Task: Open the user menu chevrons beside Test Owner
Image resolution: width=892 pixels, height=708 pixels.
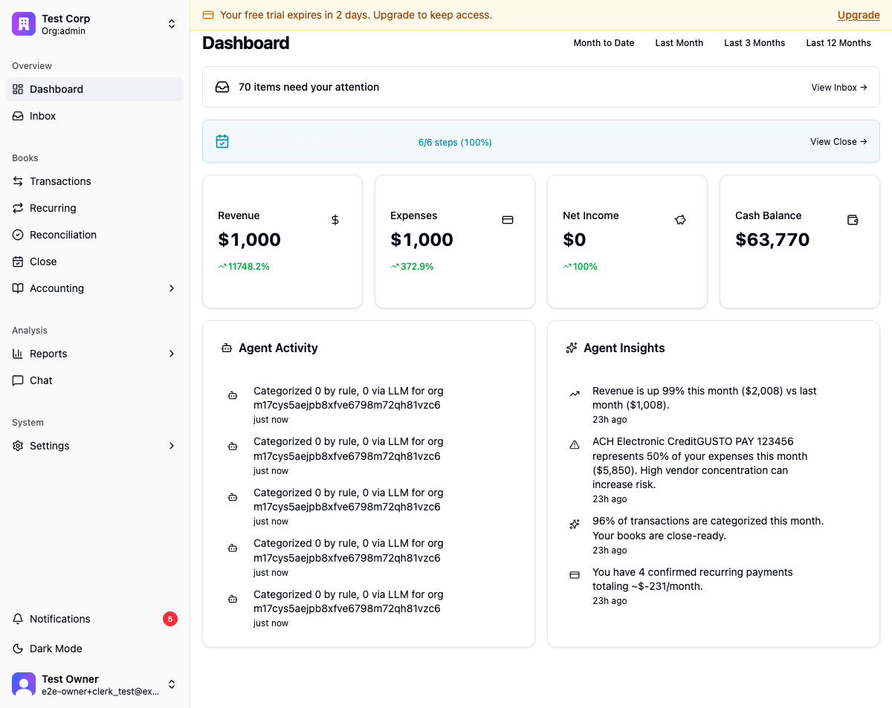Action: (172, 684)
